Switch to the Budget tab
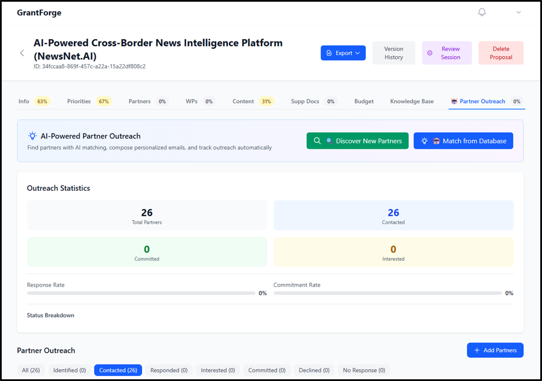 point(364,101)
